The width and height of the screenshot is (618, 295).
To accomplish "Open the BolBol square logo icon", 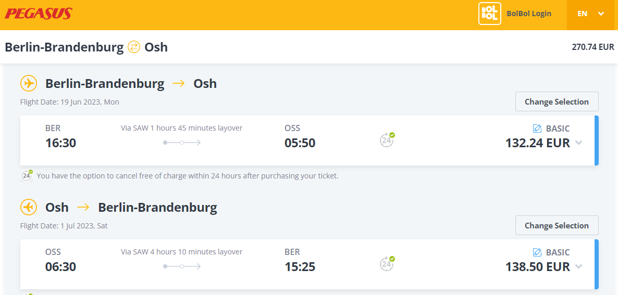I will 489,14.
